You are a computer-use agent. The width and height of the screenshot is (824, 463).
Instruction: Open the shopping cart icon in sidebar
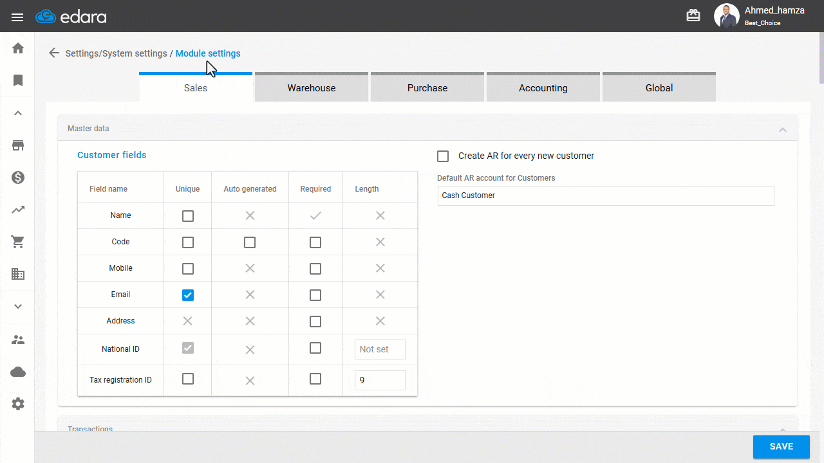(18, 242)
